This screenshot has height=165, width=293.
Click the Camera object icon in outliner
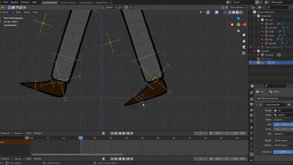[262, 55]
